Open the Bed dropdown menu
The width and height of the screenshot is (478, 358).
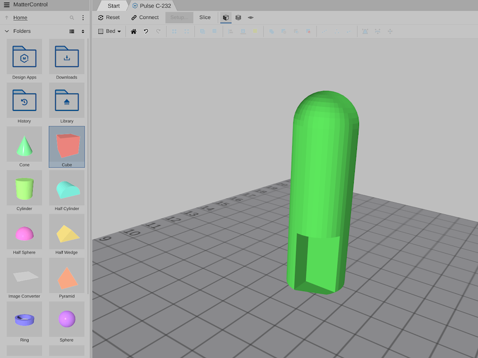[109, 31]
